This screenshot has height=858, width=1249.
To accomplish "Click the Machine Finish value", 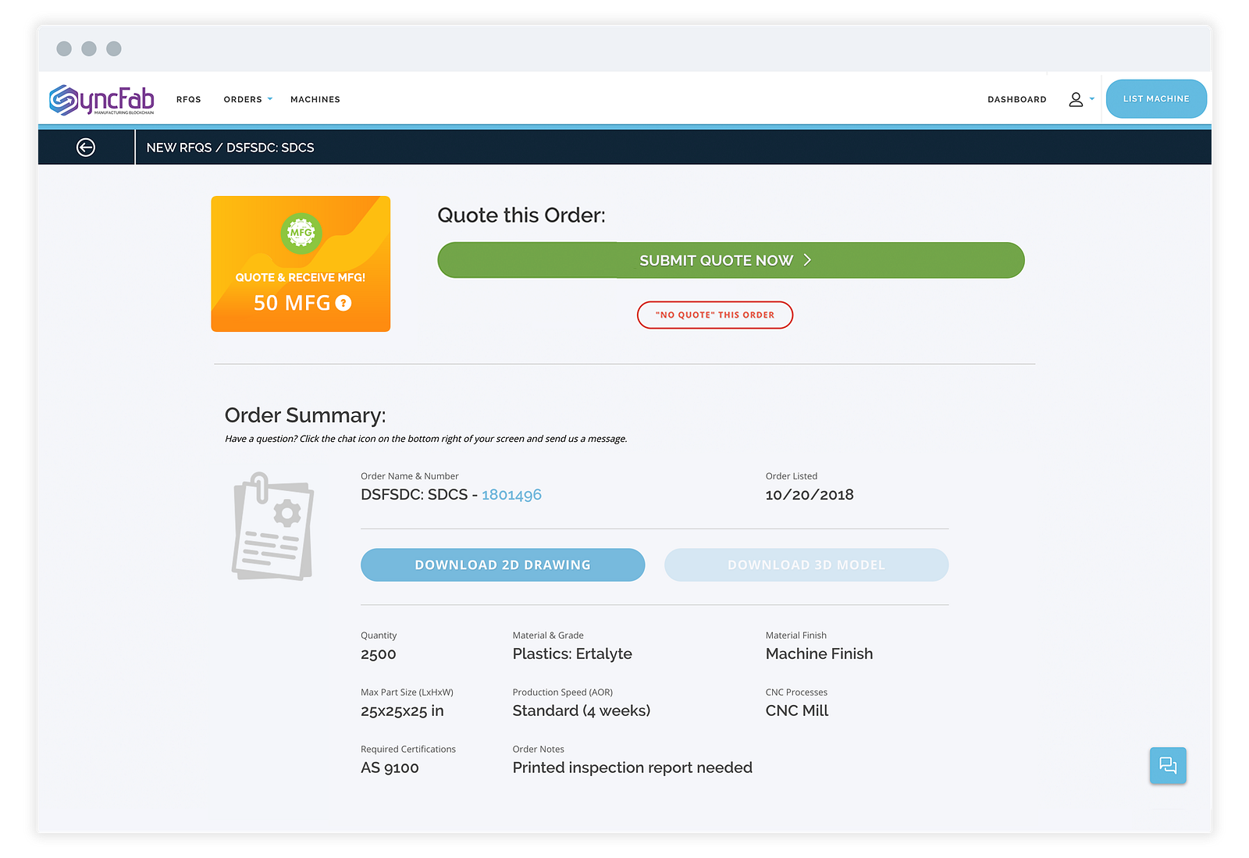I will click(819, 654).
